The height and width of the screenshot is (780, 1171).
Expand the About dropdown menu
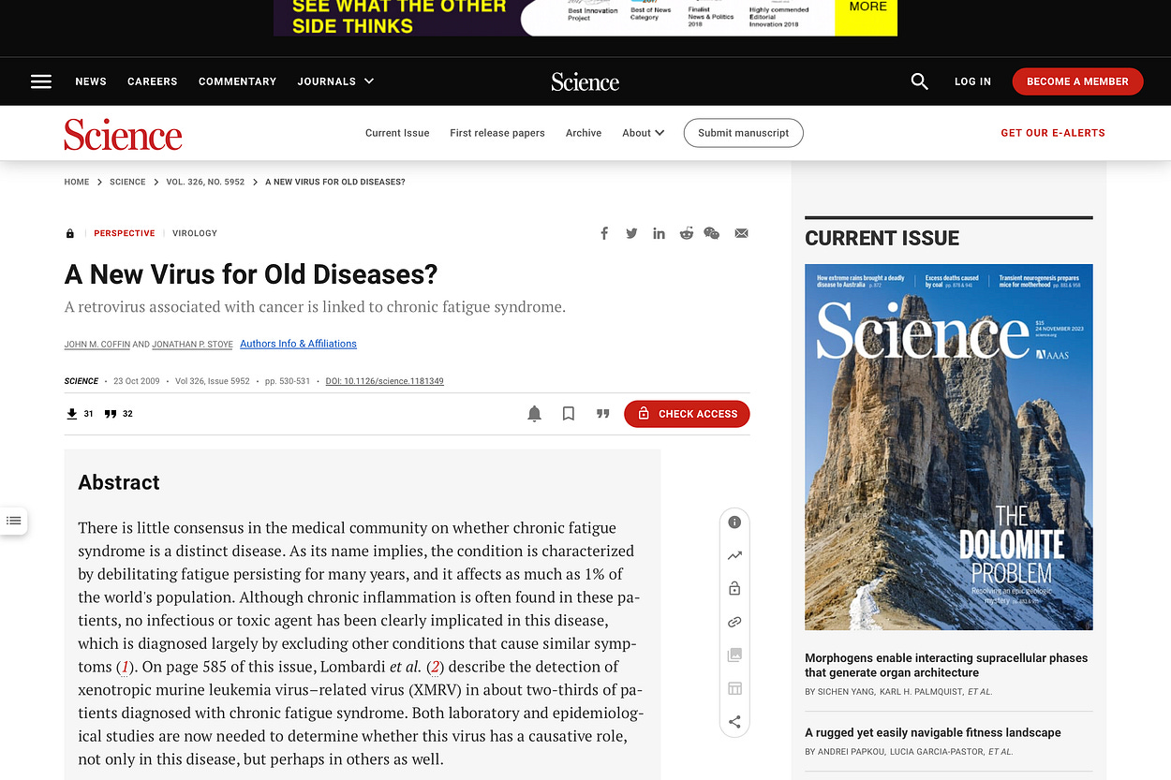point(644,133)
